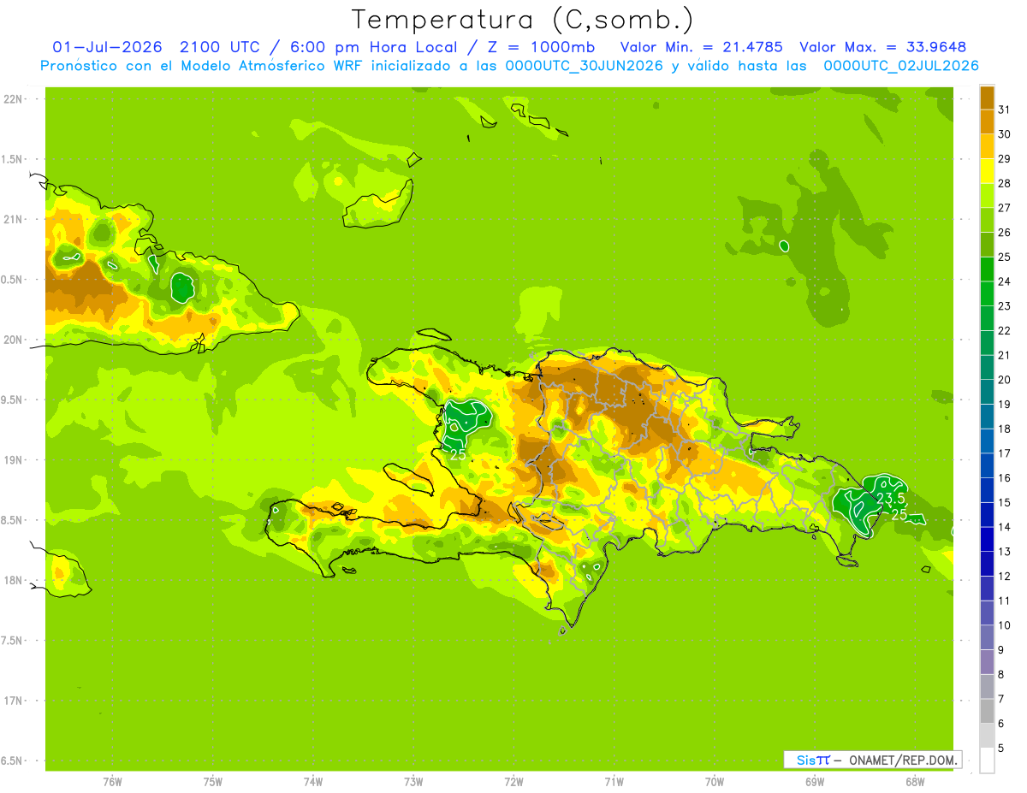Image resolution: width=1027 pixels, height=793 pixels.
Task: Click the "71W" longitude label
Action: 614,782
